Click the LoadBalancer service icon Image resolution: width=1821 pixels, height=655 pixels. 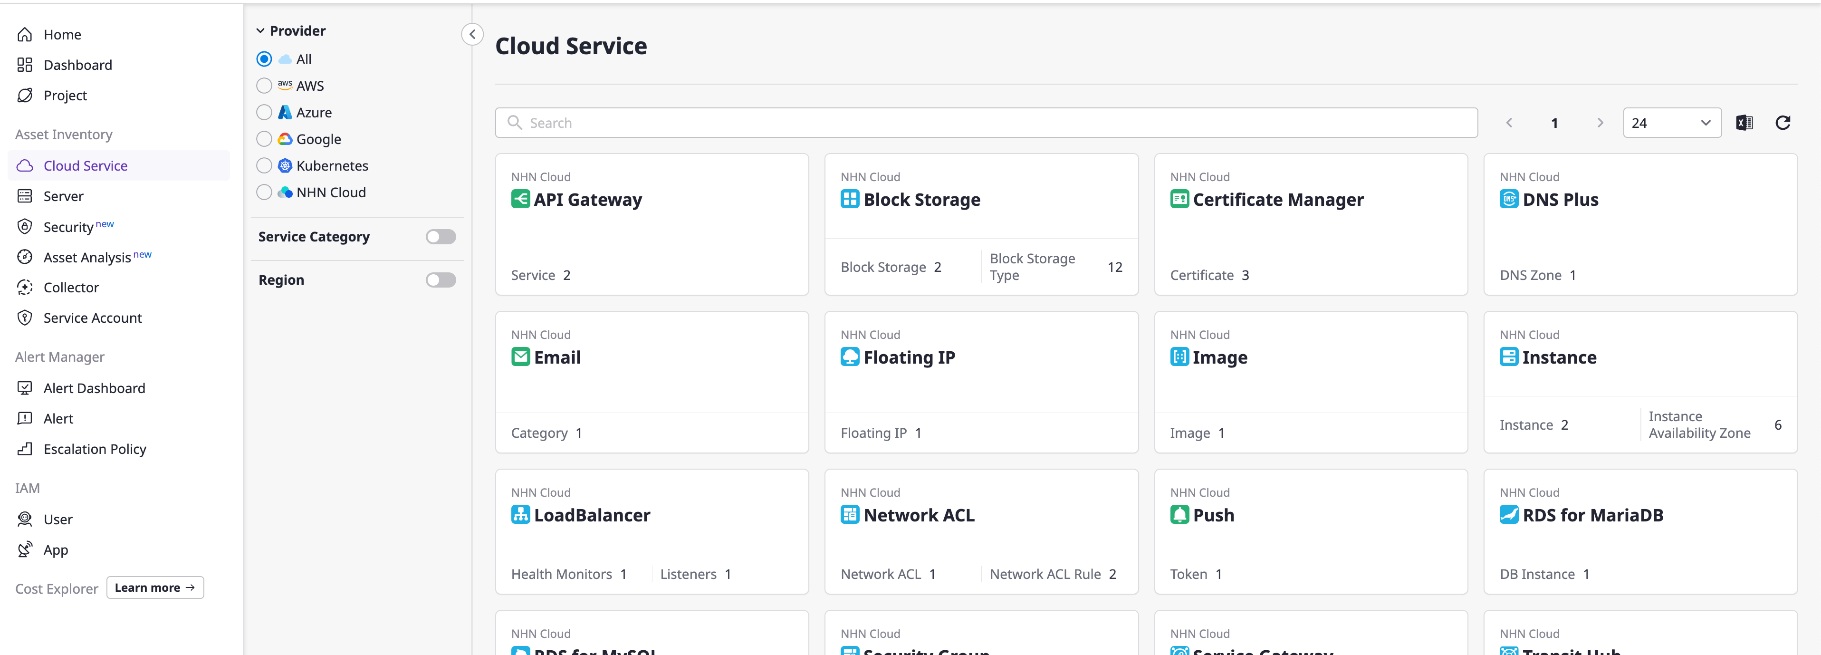point(520,515)
